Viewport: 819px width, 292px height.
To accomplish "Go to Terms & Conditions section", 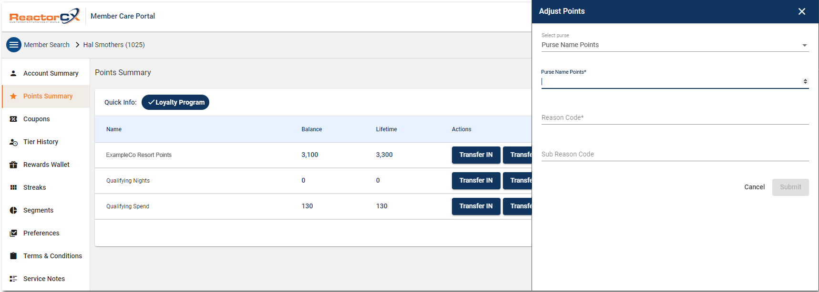I will pos(52,256).
